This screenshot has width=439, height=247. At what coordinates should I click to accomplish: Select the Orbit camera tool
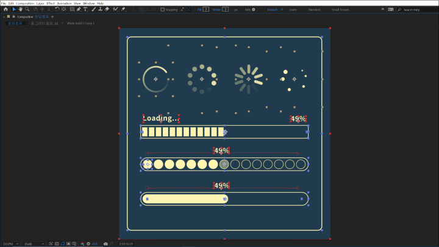click(x=35, y=9)
